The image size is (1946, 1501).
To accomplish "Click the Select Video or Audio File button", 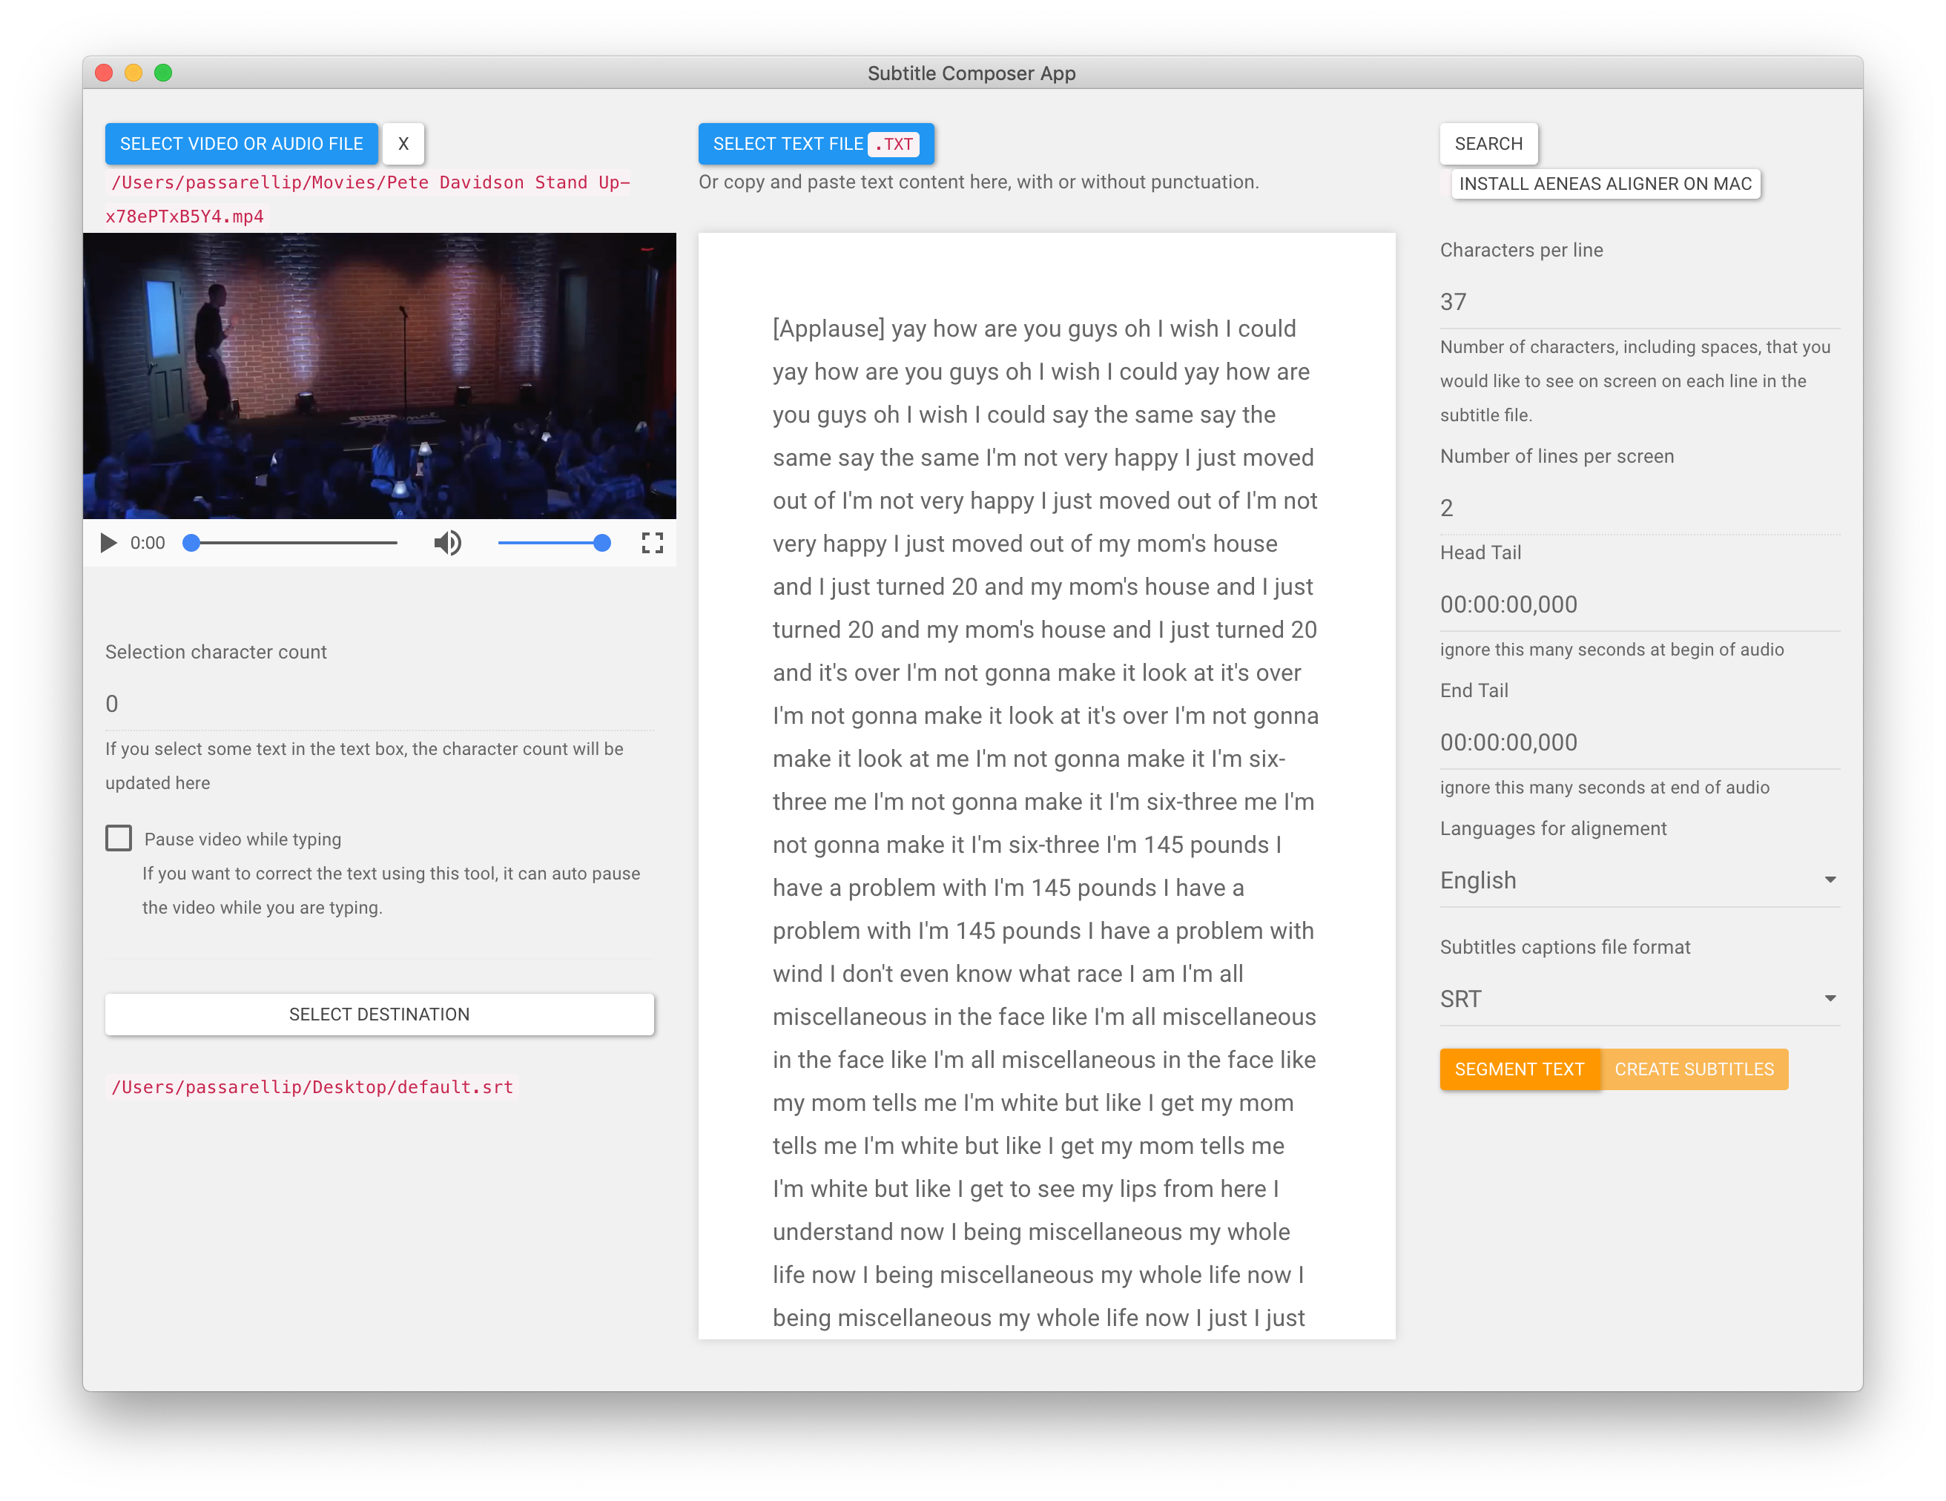I will 242,143.
